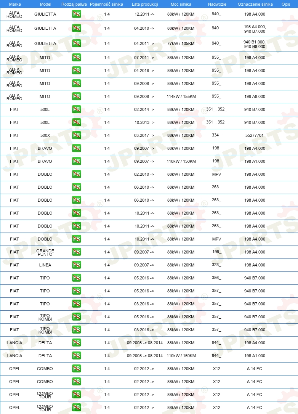The width and height of the screenshot is (298, 414).
Task: Click fuel icon in Lancia Delta 110kW row
Action: [76, 355]
